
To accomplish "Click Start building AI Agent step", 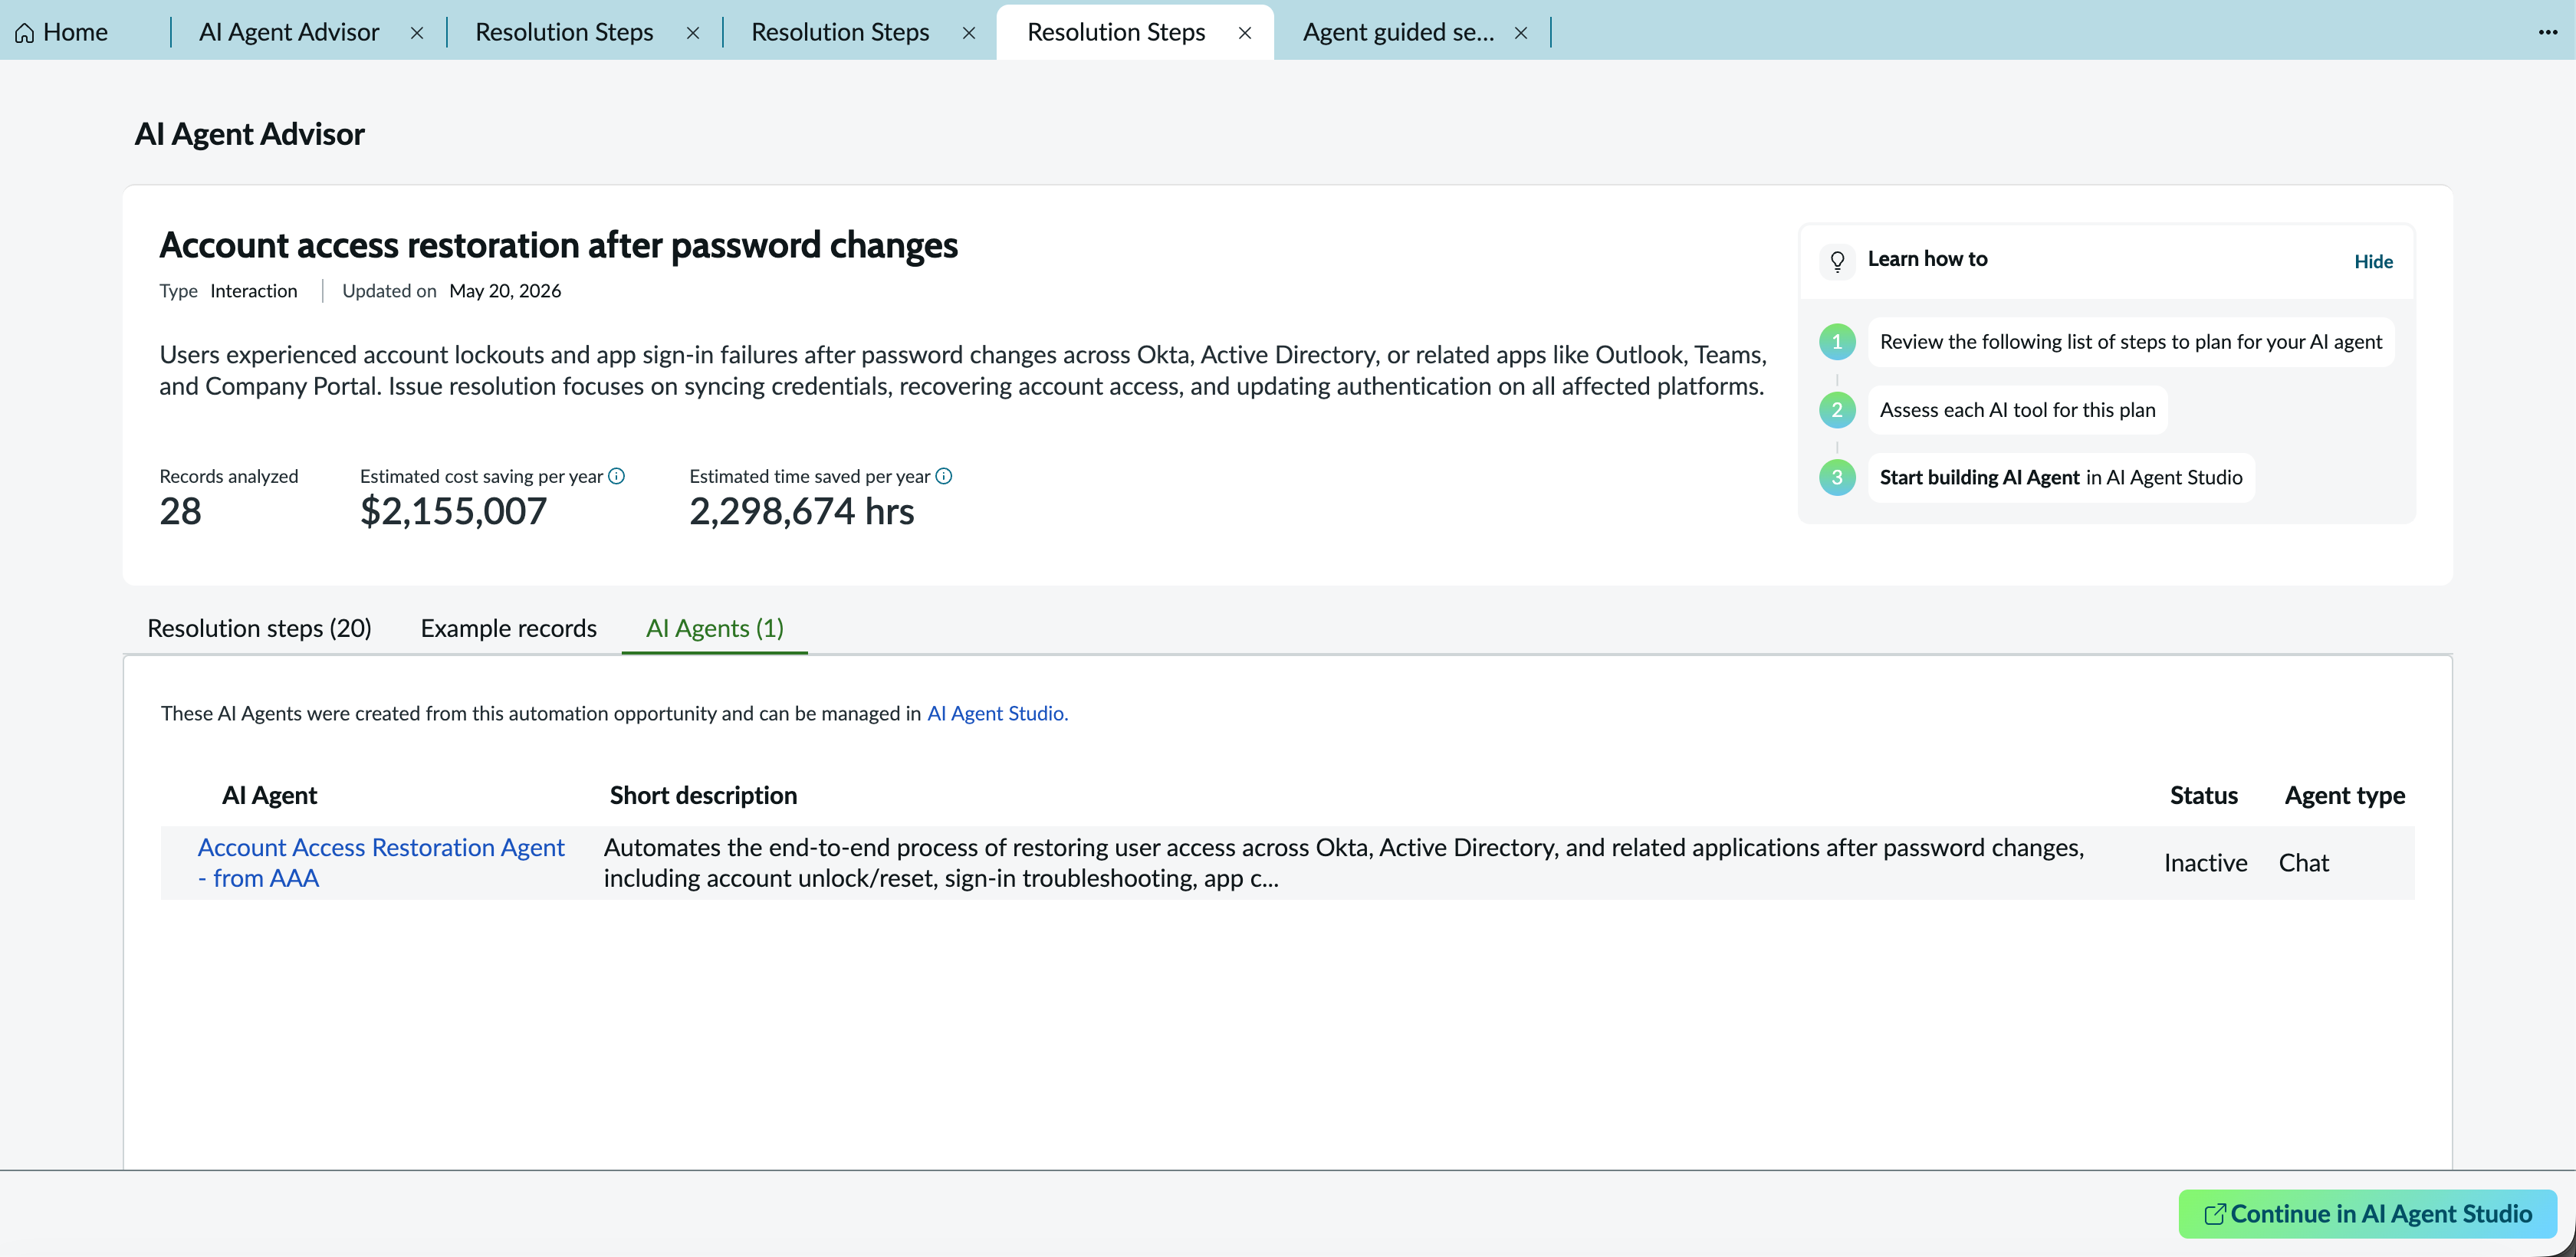I will 2060,478.
